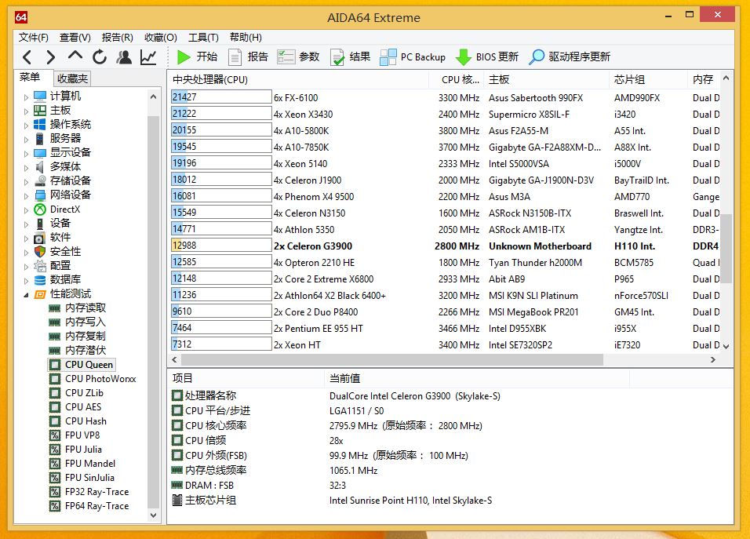Expand the 计算机 tree node
The height and width of the screenshot is (539, 750).
pos(26,97)
